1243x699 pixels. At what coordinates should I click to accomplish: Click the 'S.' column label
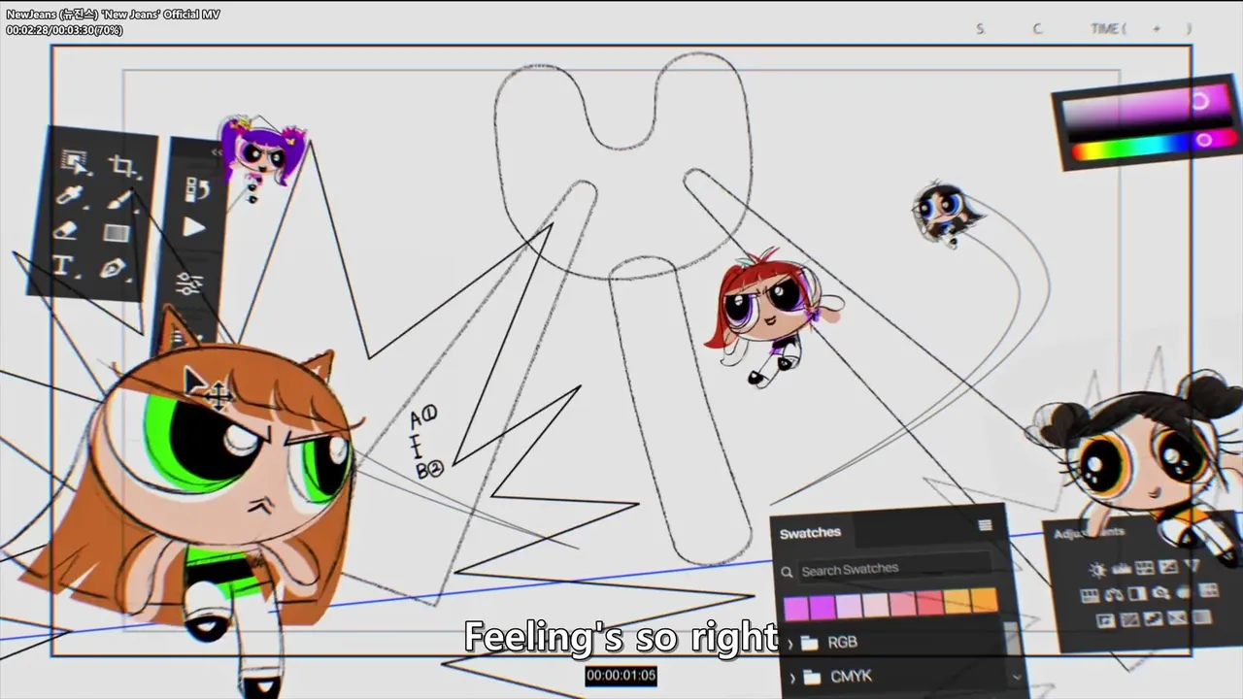pyautogui.click(x=981, y=29)
